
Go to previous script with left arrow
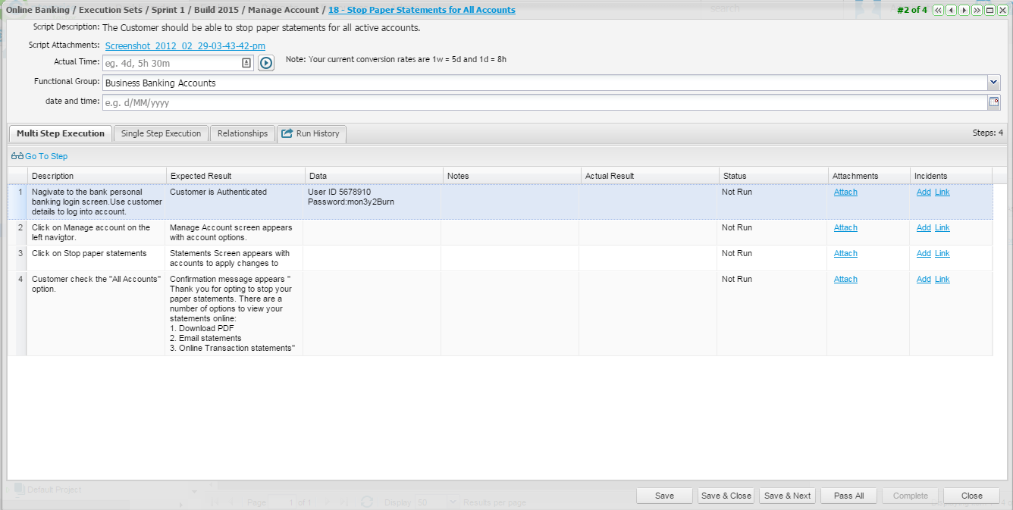point(951,10)
